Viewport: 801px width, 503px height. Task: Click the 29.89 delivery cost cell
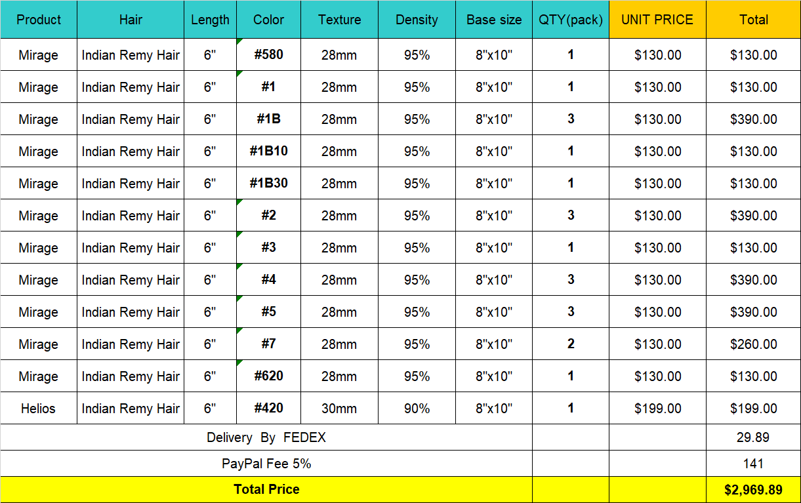[x=753, y=437]
